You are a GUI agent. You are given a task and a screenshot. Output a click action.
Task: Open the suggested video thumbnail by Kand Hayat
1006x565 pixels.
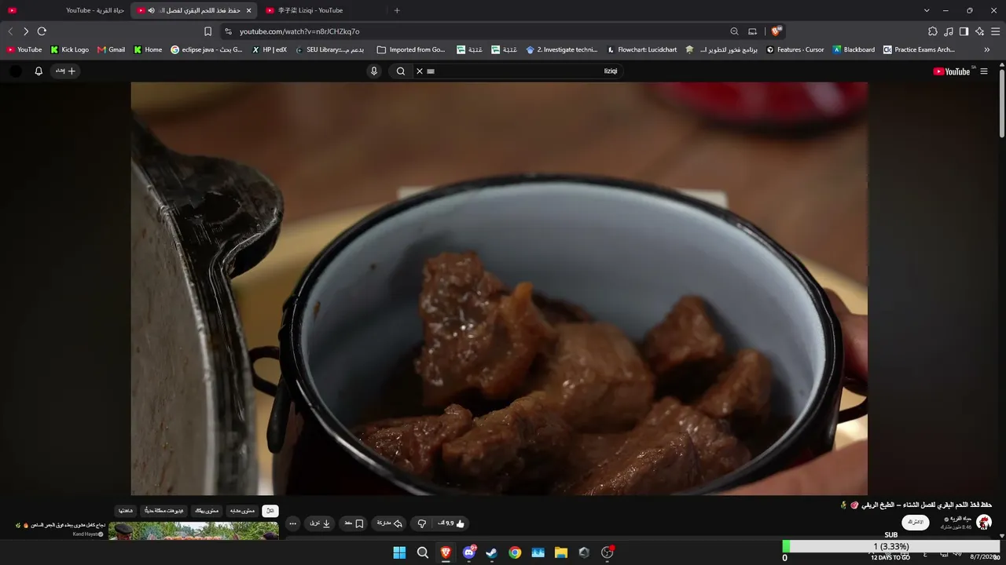coord(193,531)
